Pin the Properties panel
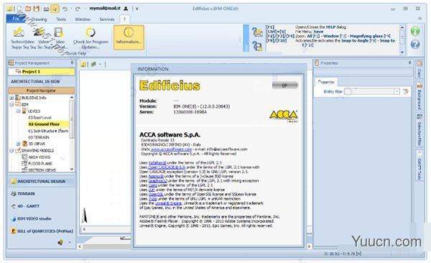The image size is (431, 263). coord(409,63)
